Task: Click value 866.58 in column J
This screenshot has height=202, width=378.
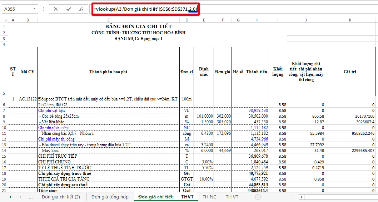Action: coord(306,116)
